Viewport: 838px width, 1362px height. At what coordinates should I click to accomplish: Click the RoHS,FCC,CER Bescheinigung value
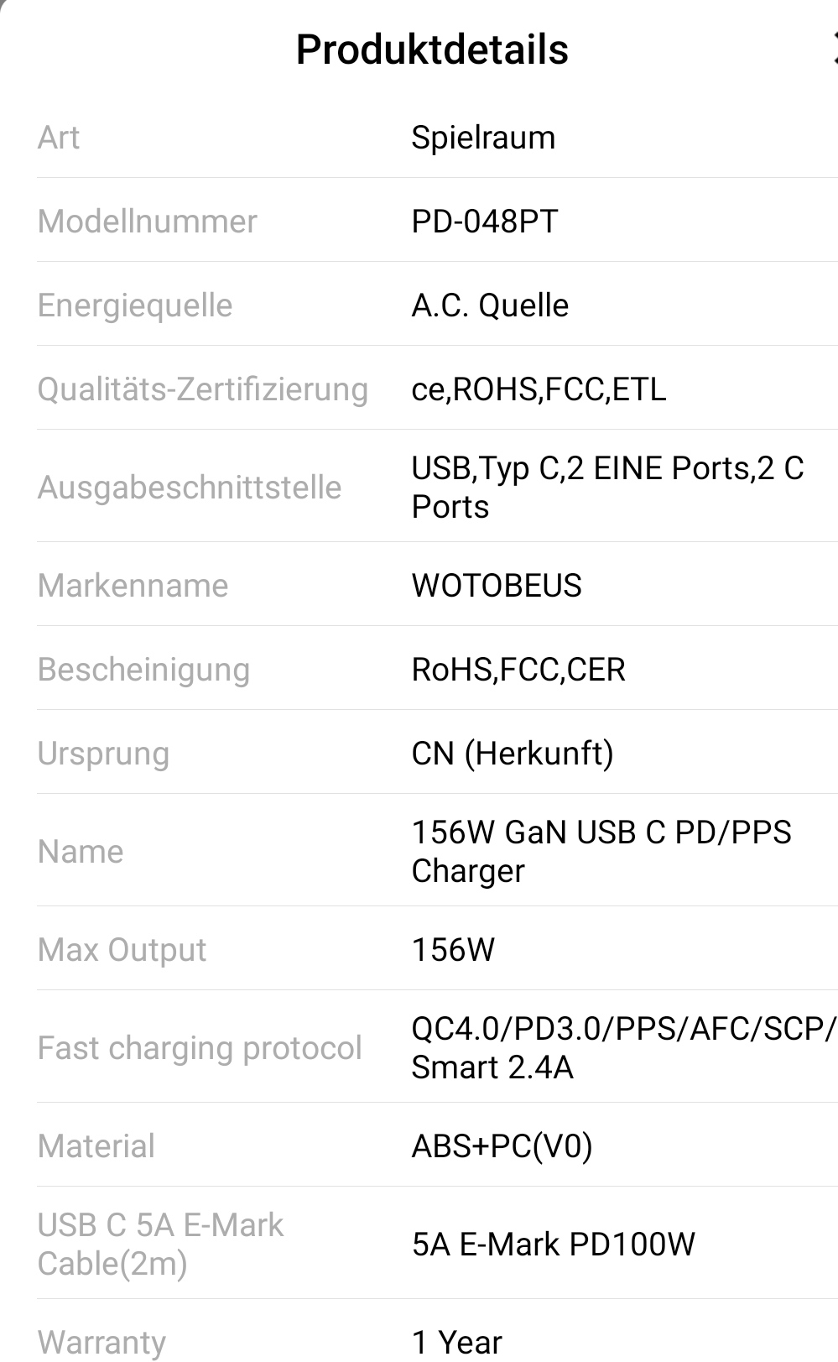tap(518, 670)
